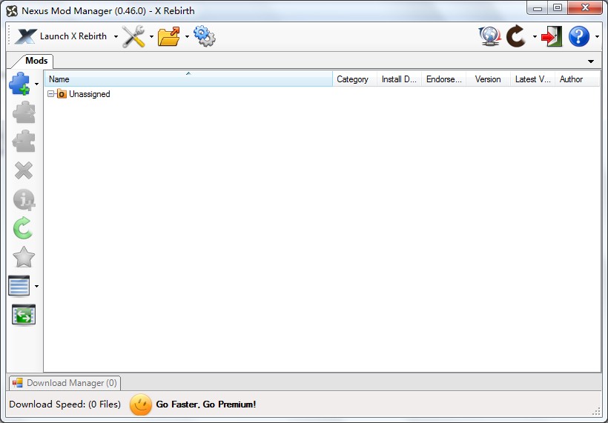Select the Mods tab
Viewport: 608px width, 423px height.
36,61
